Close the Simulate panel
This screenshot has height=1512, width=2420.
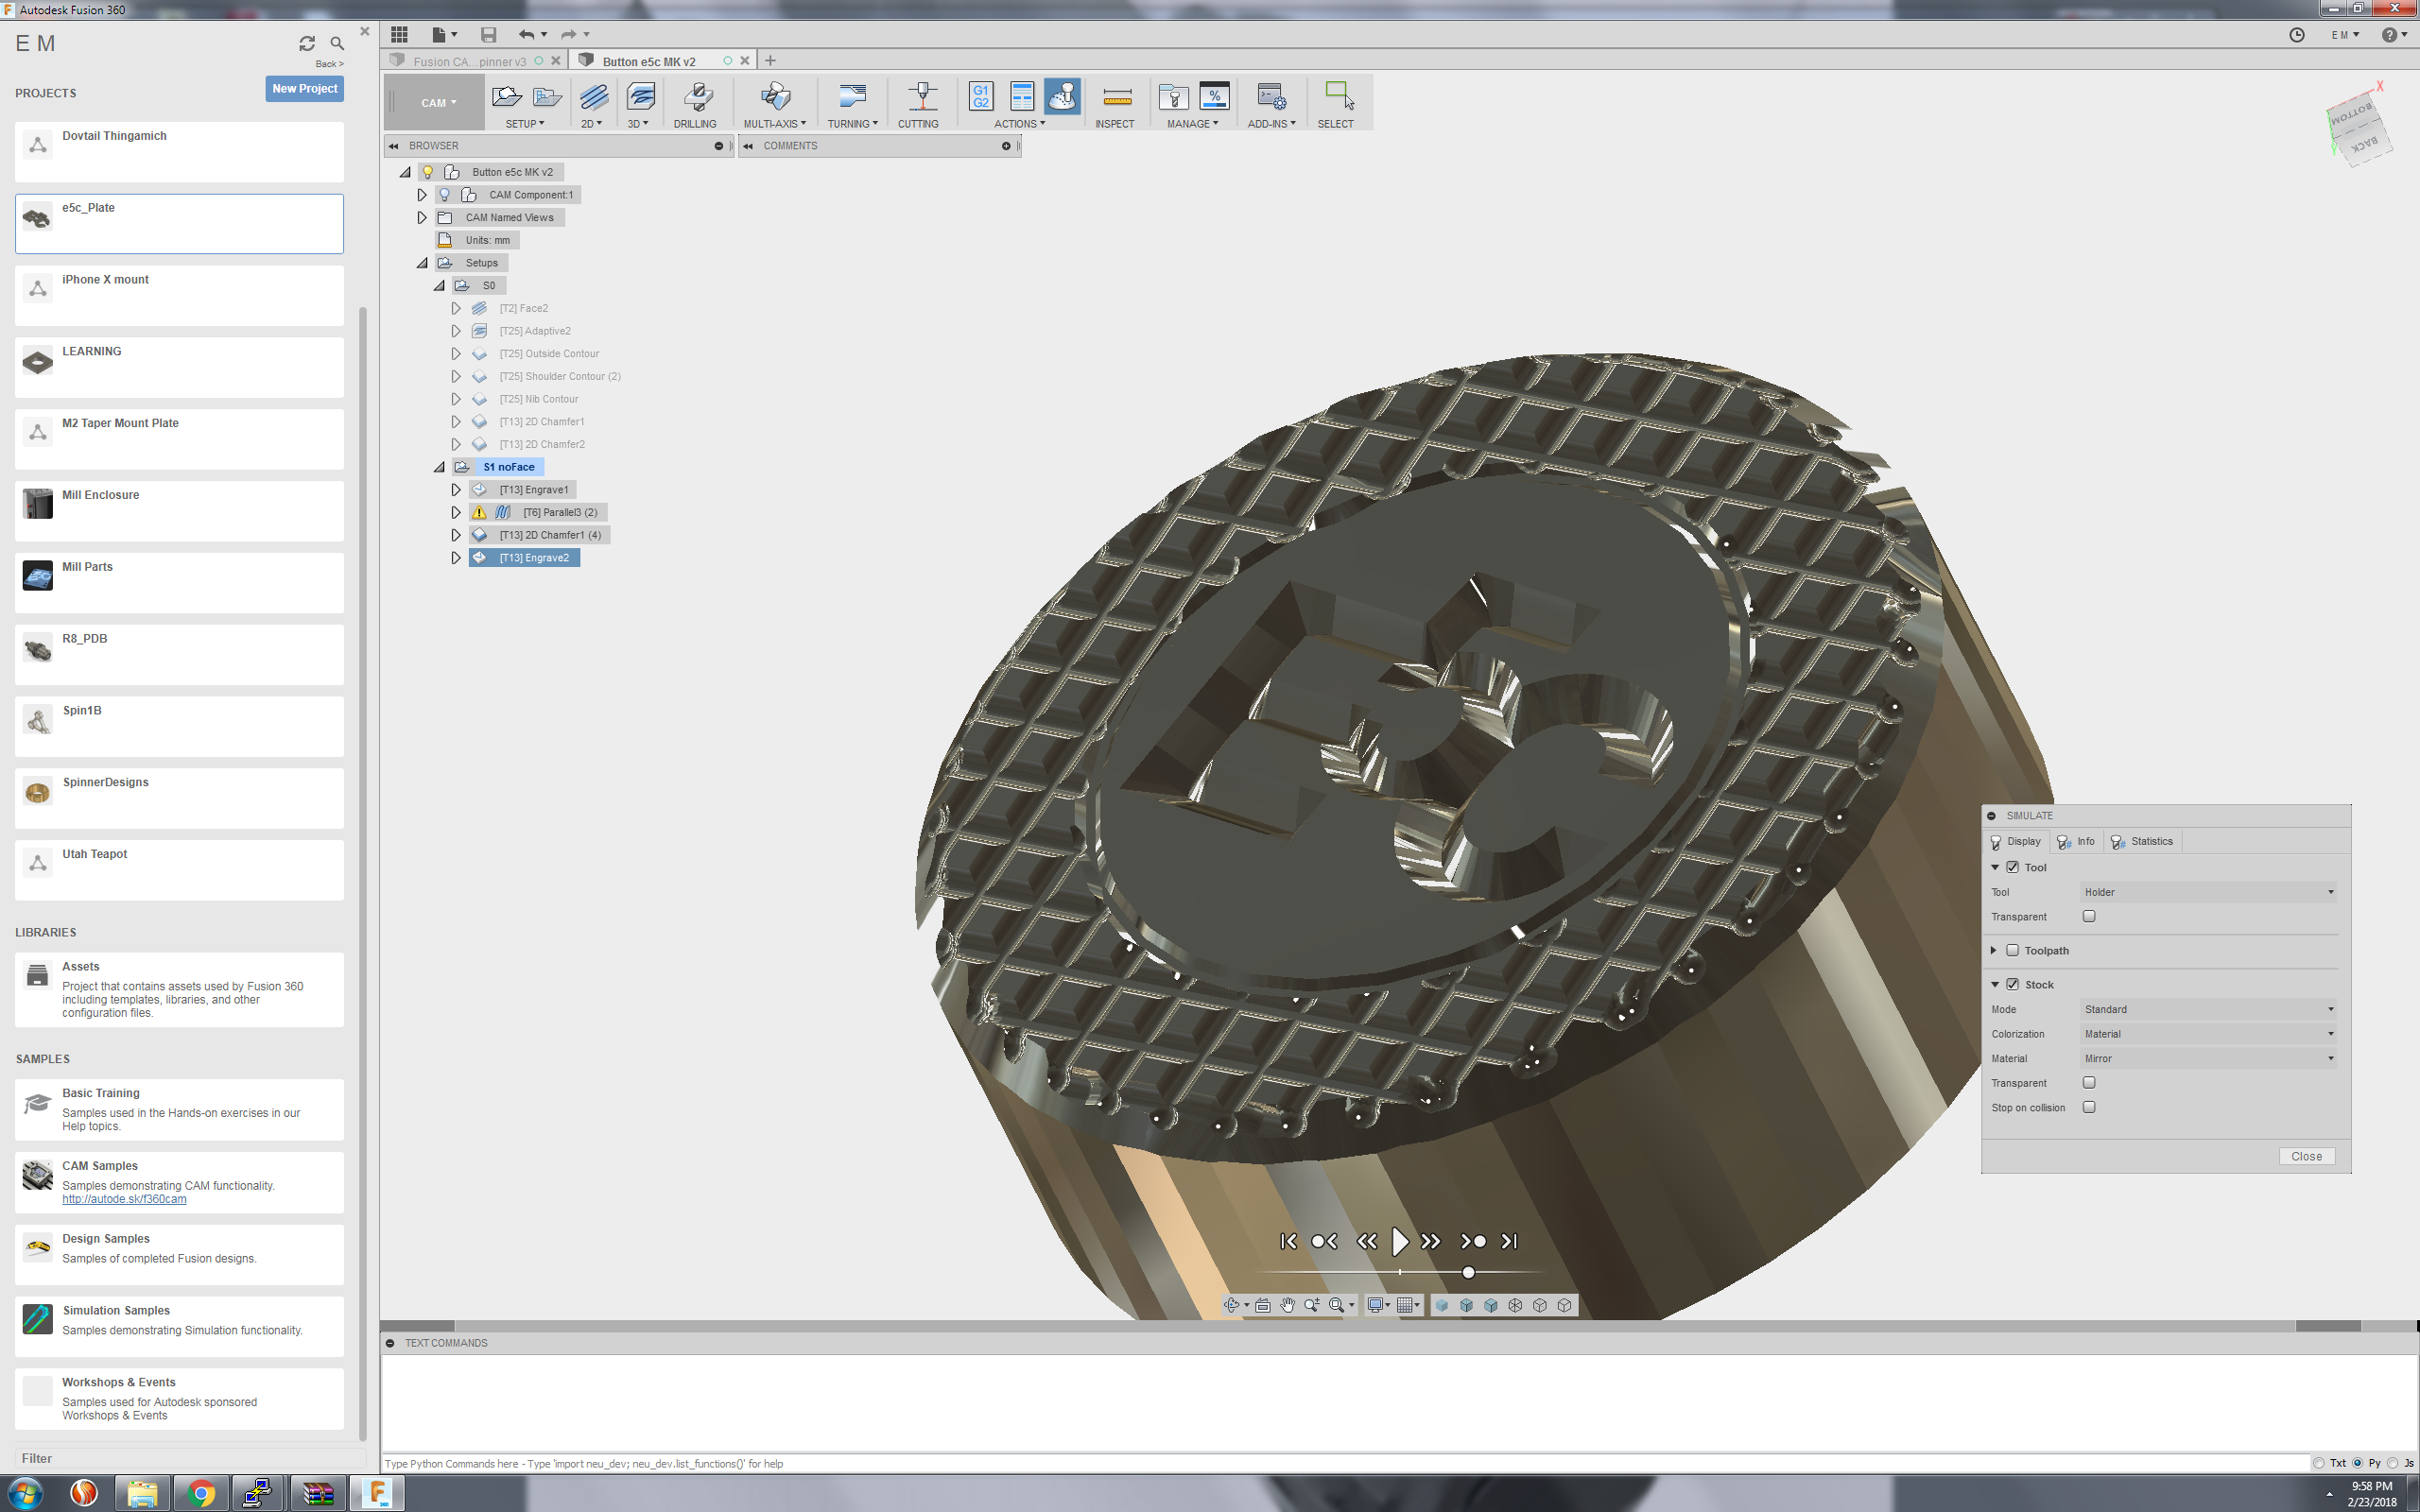pyautogui.click(x=2306, y=1156)
